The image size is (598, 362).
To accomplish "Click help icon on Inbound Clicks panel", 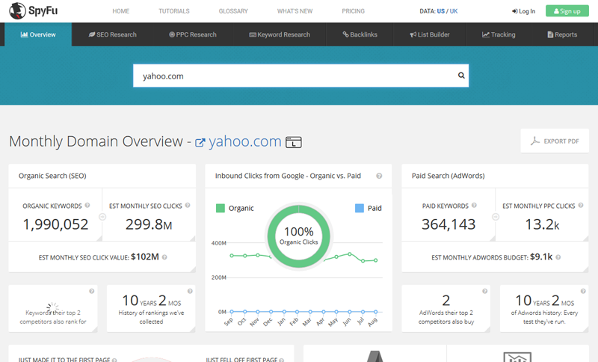I will coord(379,176).
